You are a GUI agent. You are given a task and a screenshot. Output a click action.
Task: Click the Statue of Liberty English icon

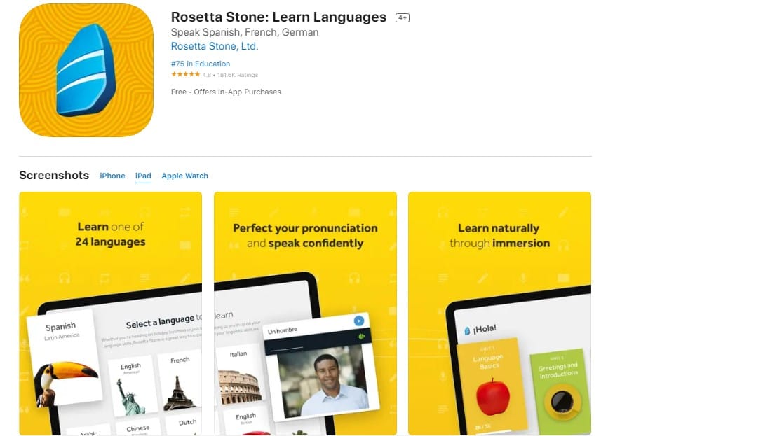click(130, 396)
